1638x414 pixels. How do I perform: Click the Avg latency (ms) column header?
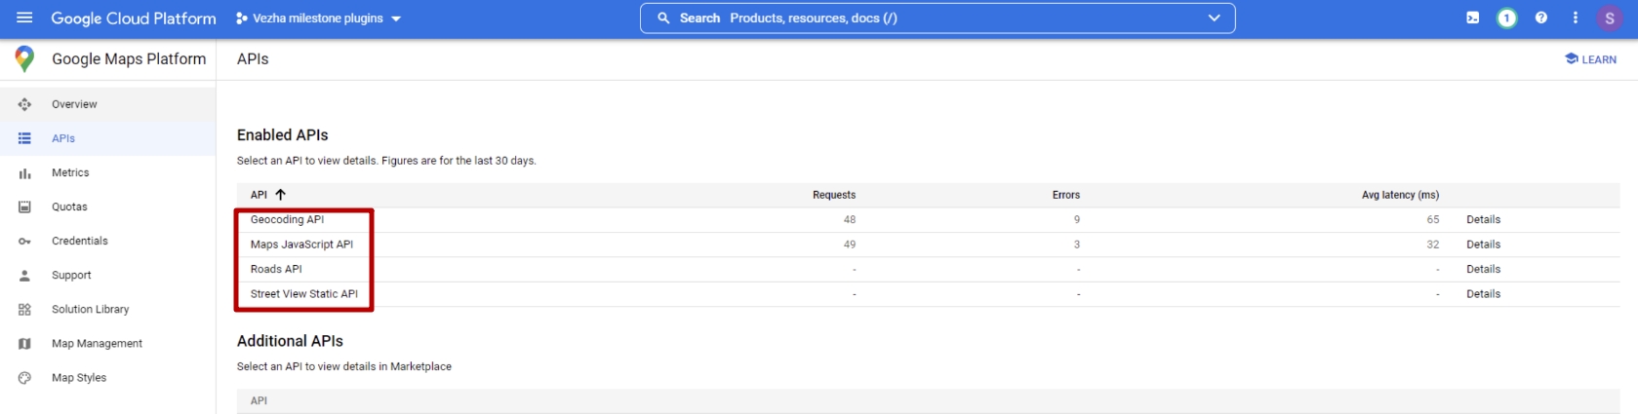coord(1400,195)
